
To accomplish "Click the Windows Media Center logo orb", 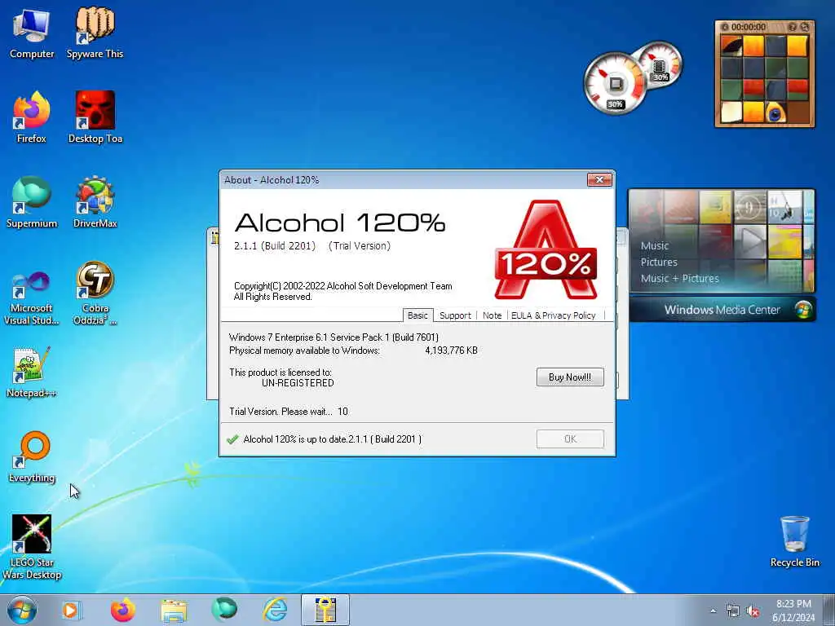I will [x=803, y=310].
